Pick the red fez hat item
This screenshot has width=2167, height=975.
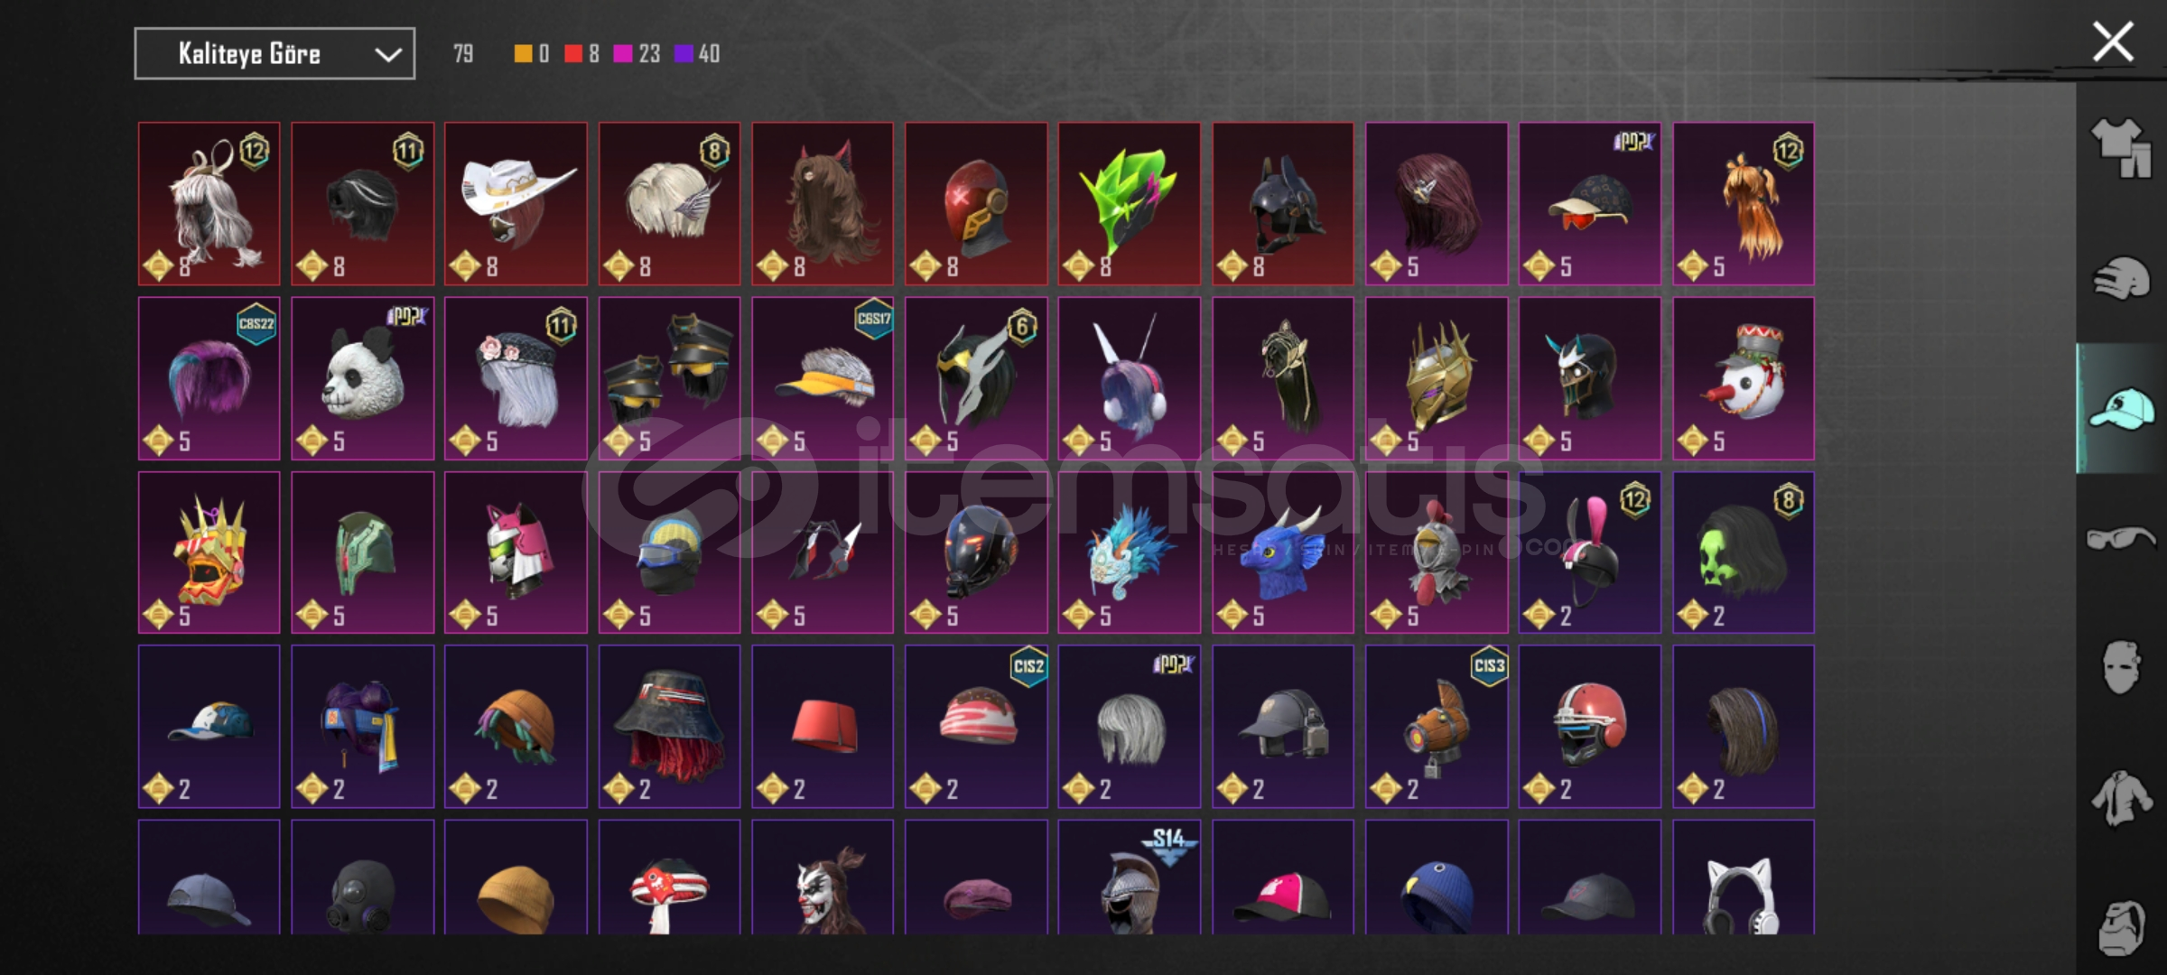[823, 727]
